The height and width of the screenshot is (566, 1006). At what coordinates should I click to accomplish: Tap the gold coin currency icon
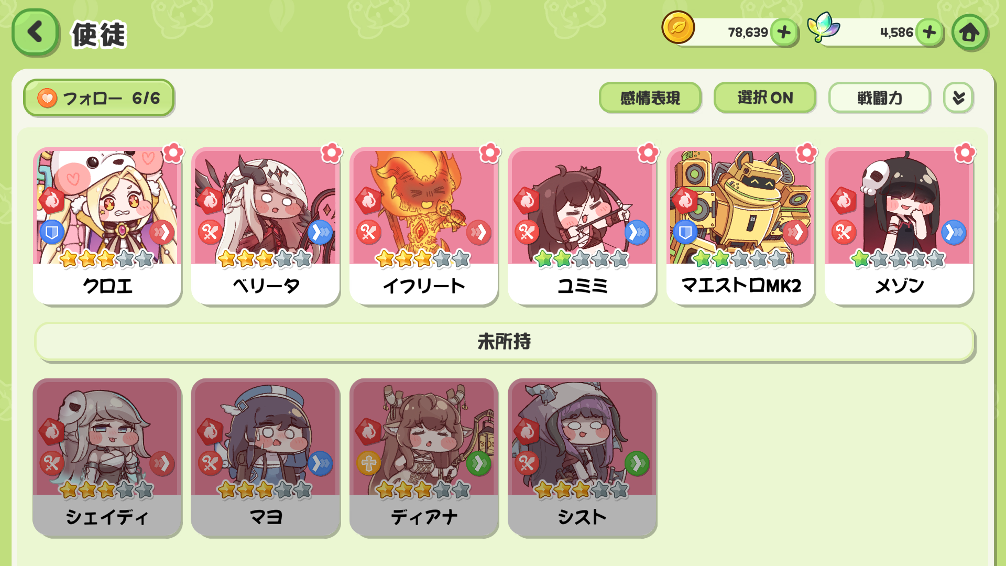pos(678,27)
